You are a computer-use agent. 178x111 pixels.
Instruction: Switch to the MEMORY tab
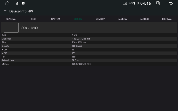[100, 19]
